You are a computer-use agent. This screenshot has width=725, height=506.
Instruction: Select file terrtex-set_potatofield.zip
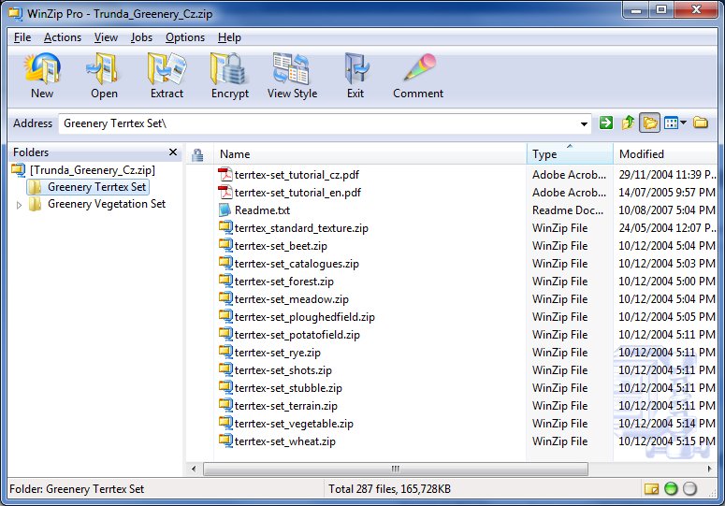297,335
